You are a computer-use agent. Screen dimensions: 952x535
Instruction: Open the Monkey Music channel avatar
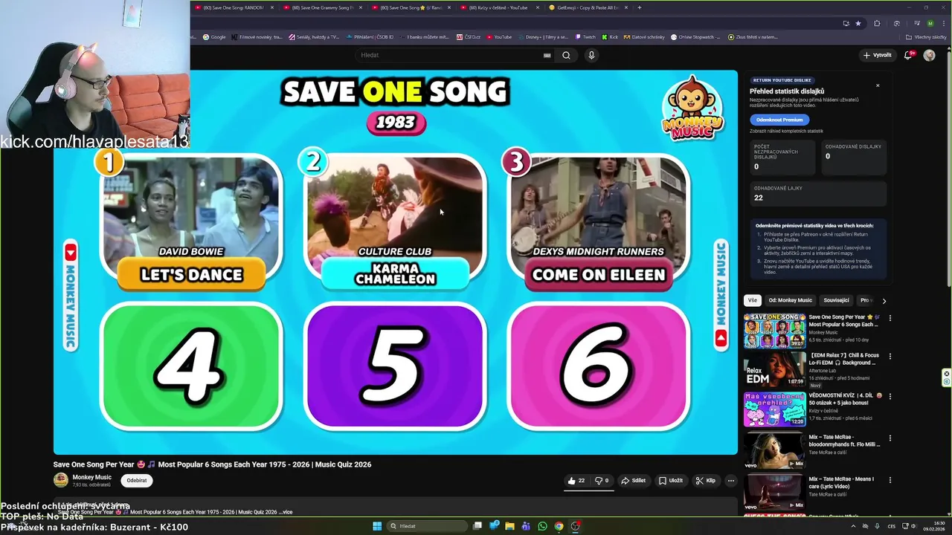pyautogui.click(x=61, y=480)
